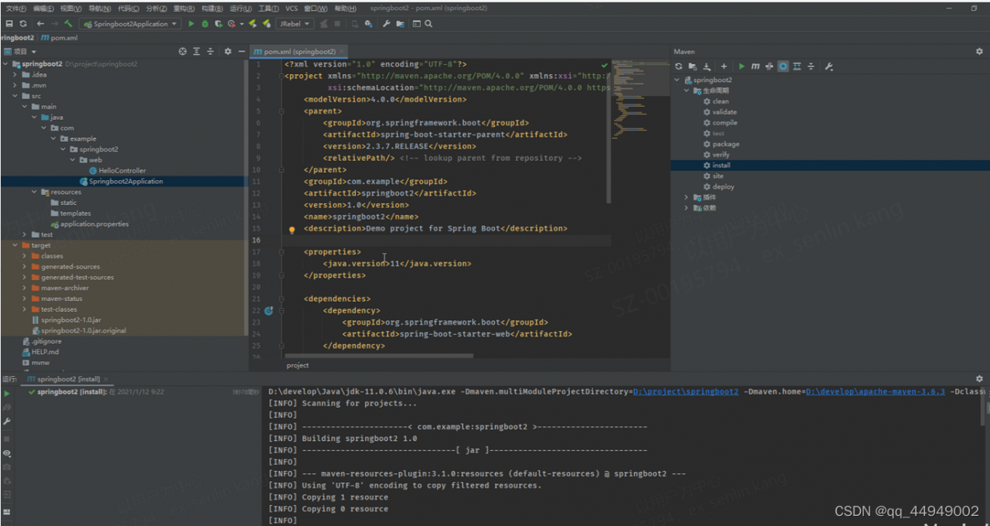The height and width of the screenshot is (526, 990).
Task: Click Execute Maven Goal 'm' icon
Action: click(x=756, y=67)
